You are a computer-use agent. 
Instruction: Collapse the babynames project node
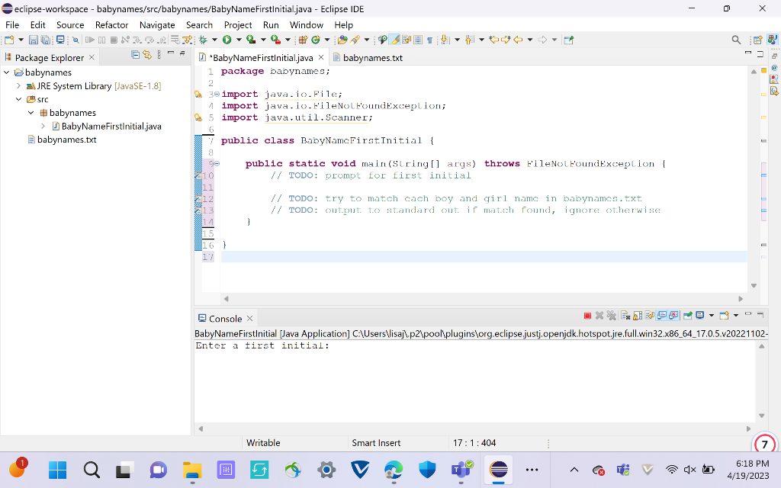click(x=6, y=72)
